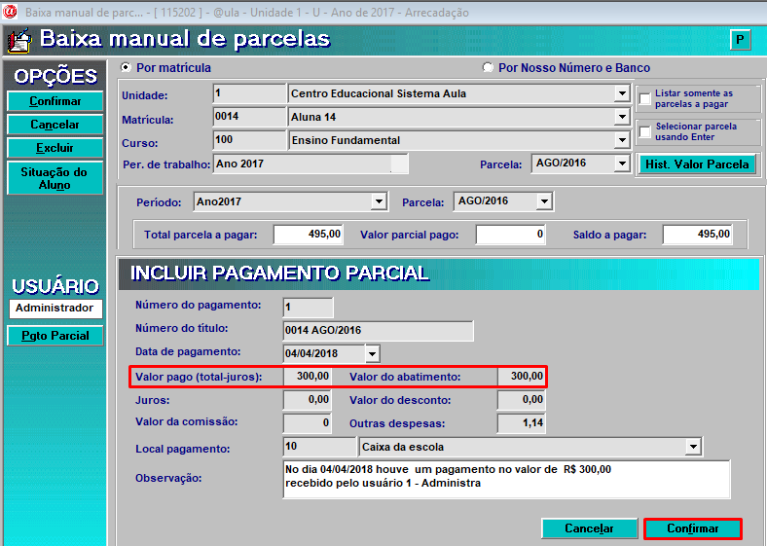Click the Valor da comissão field
The height and width of the screenshot is (546, 767).
[308, 423]
